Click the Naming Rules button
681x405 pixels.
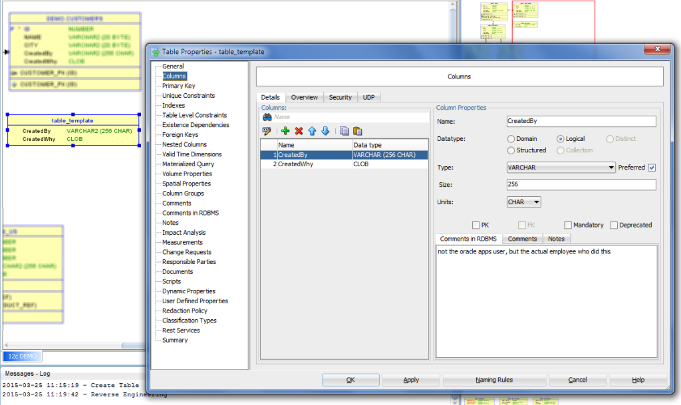[x=494, y=380]
